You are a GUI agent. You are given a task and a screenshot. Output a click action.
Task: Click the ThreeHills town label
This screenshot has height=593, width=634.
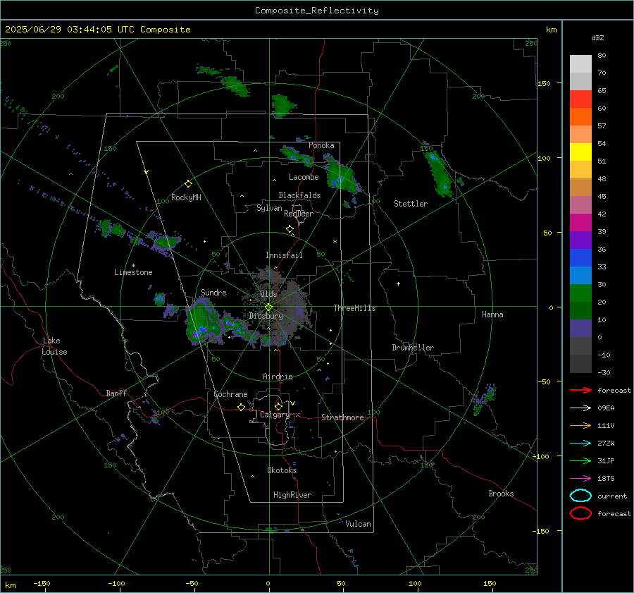coord(354,308)
